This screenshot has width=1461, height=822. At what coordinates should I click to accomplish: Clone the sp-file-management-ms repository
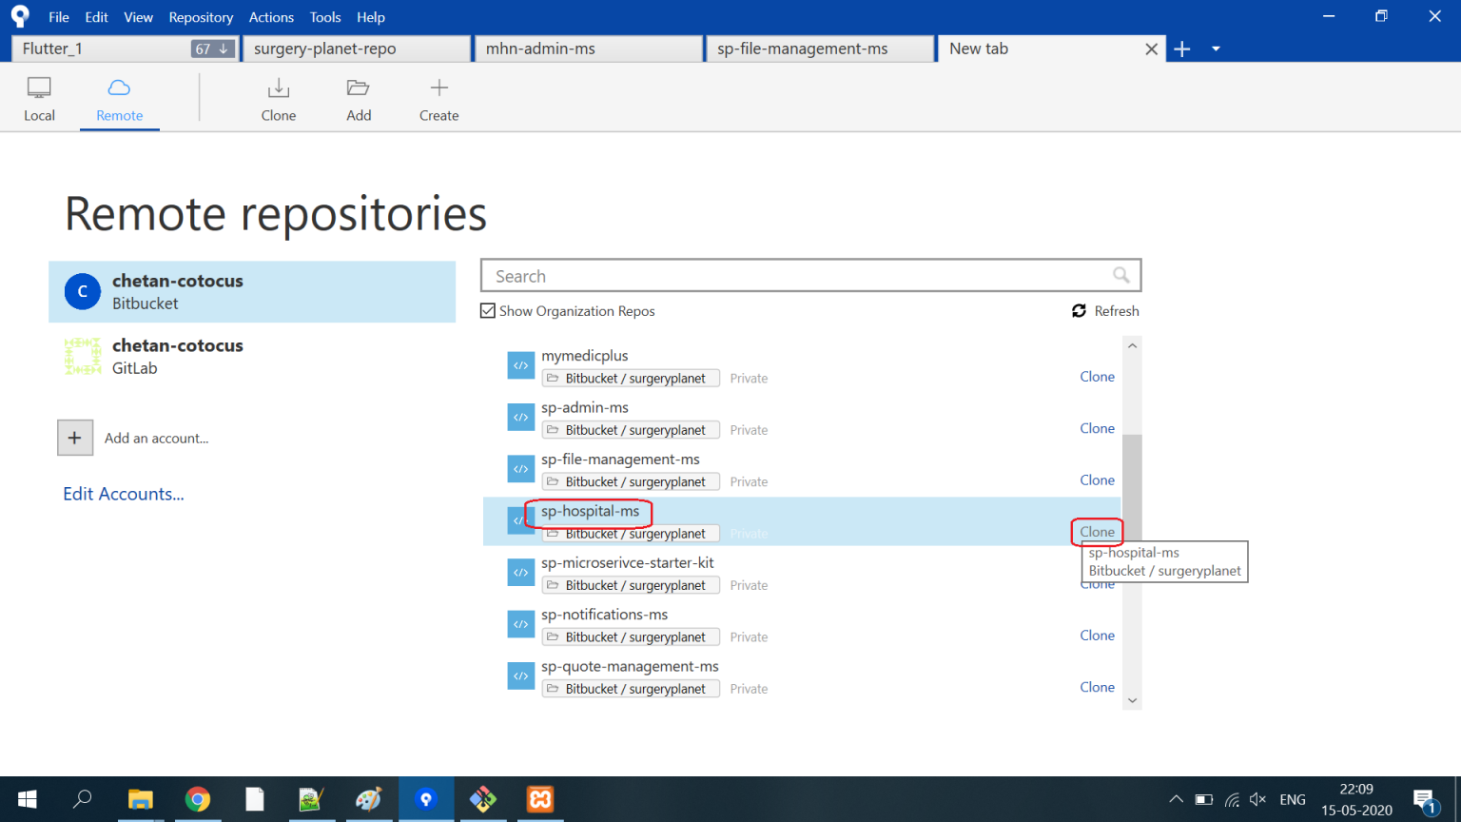1097,480
